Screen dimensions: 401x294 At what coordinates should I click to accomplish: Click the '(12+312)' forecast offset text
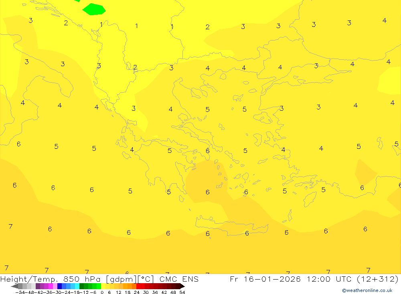pyautogui.click(x=377, y=279)
